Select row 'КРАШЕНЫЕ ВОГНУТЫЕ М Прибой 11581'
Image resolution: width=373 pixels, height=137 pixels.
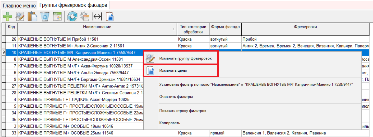pyautogui.click(x=58, y=39)
